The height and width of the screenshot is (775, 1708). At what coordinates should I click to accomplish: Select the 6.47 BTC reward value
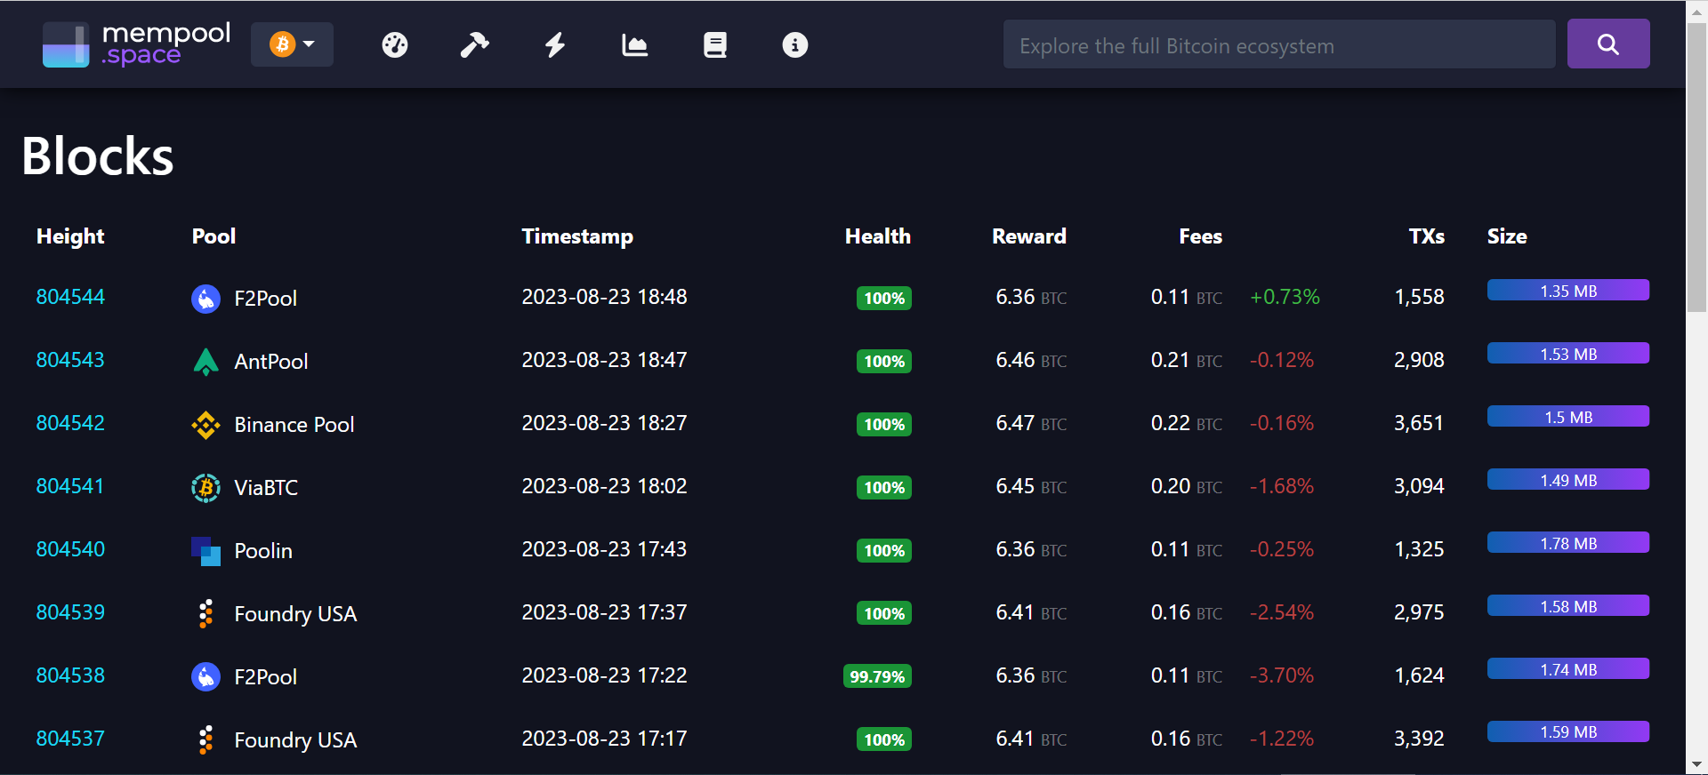(1031, 423)
